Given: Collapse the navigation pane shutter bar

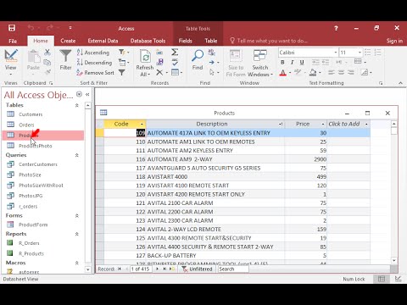Looking at the screenshot, I should [87, 94].
